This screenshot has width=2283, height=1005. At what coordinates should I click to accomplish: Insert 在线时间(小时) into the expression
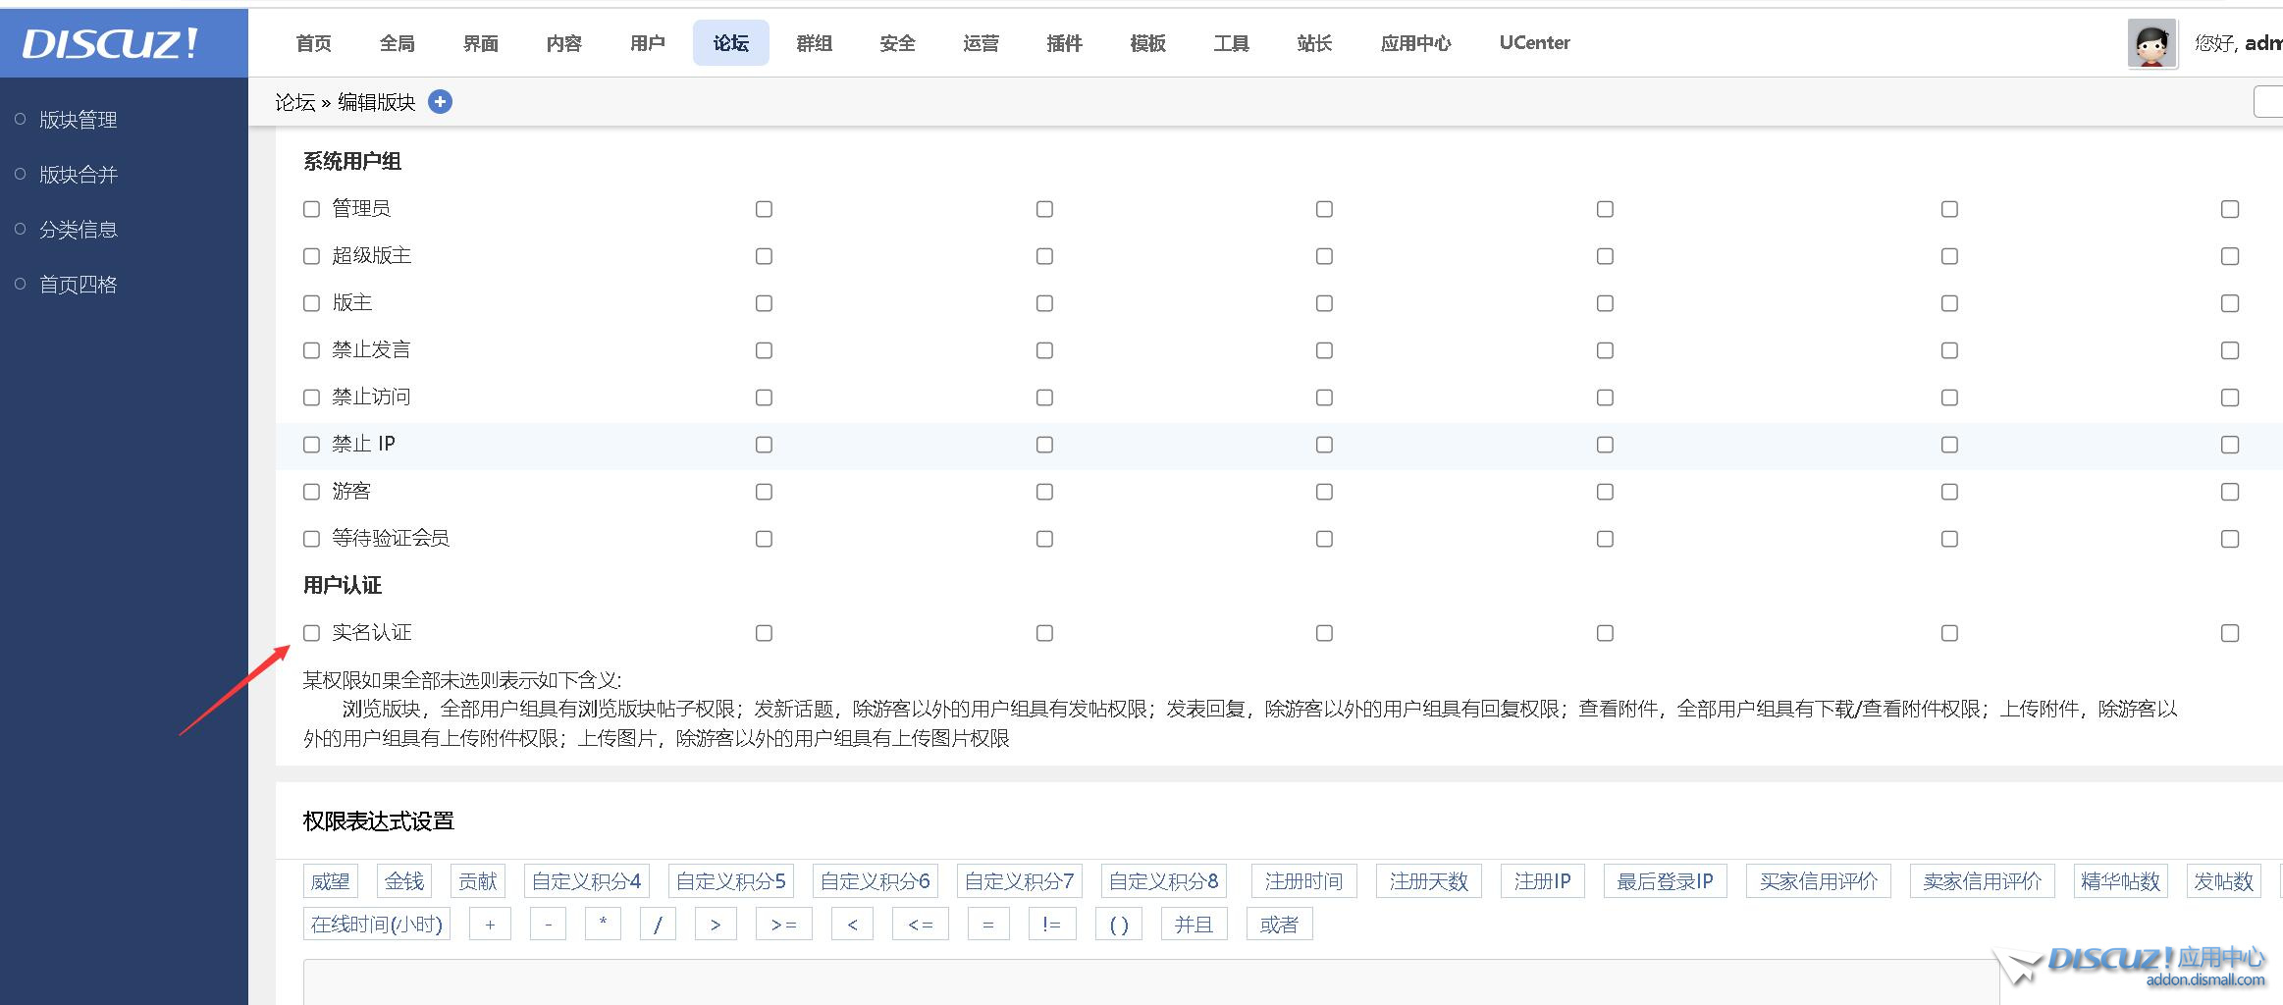point(377,925)
